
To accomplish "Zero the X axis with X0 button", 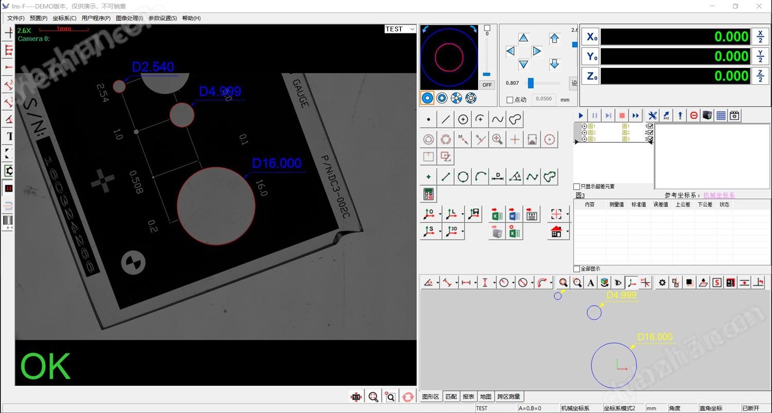I will 591,37.
